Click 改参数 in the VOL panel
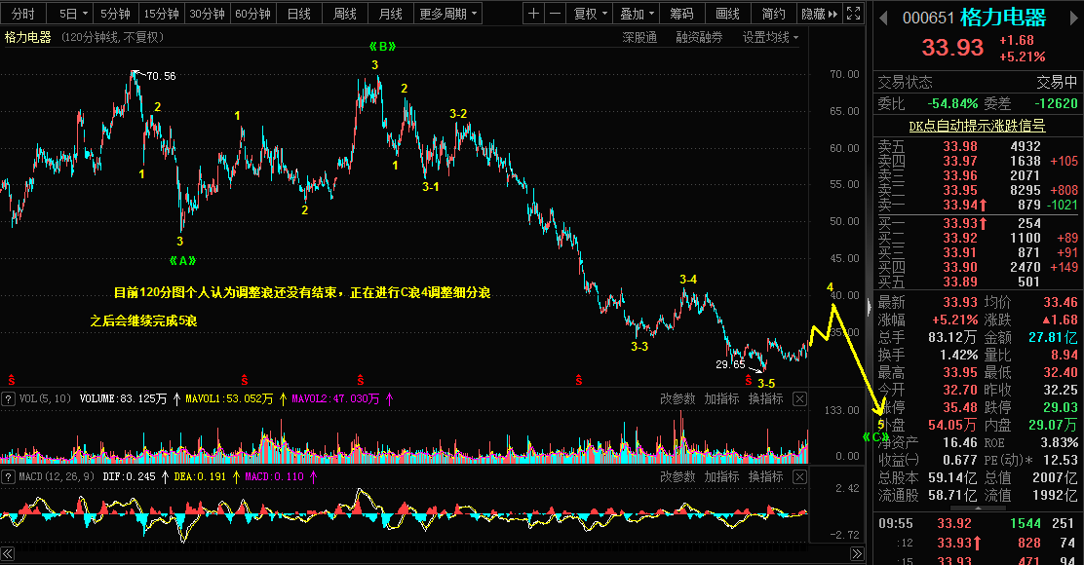 (x=677, y=398)
